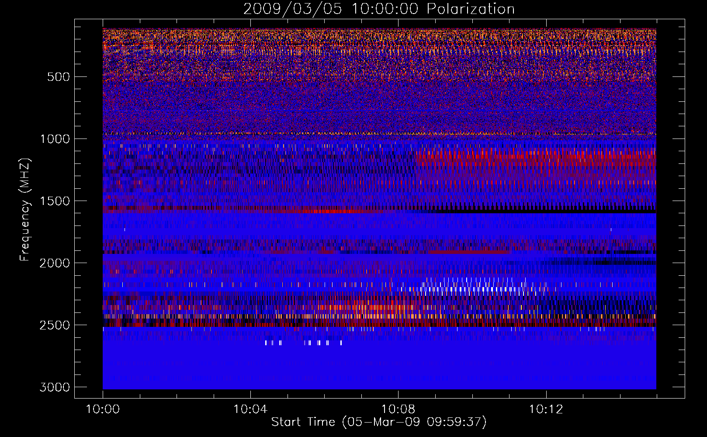Select the 1000 frequency tick label

click(55, 139)
